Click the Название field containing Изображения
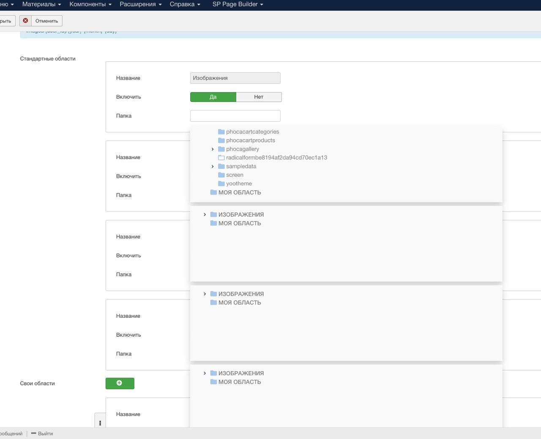The width and height of the screenshot is (541, 439). click(x=235, y=78)
